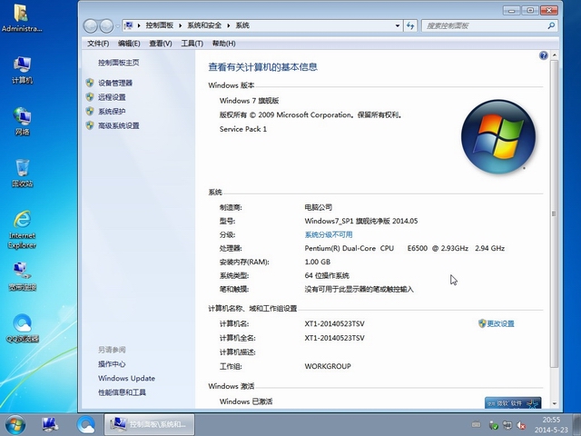Select the Service Pack 1 text
The width and height of the screenshot is (581, 436).
coord(243,129)
